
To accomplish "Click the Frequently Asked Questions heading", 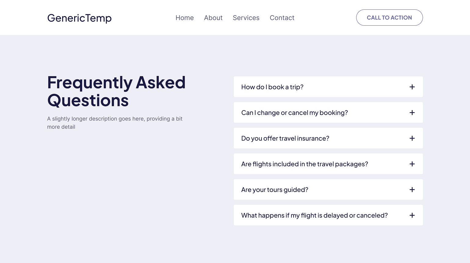I will coord(116,91).
